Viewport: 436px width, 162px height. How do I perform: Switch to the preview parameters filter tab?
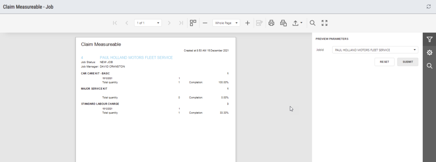click(429, 40)
